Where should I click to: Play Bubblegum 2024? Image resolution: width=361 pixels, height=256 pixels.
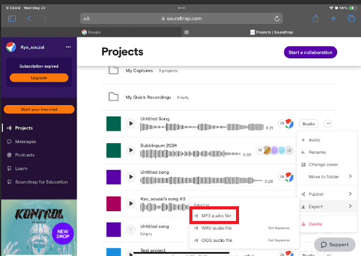tap(131, 150)
